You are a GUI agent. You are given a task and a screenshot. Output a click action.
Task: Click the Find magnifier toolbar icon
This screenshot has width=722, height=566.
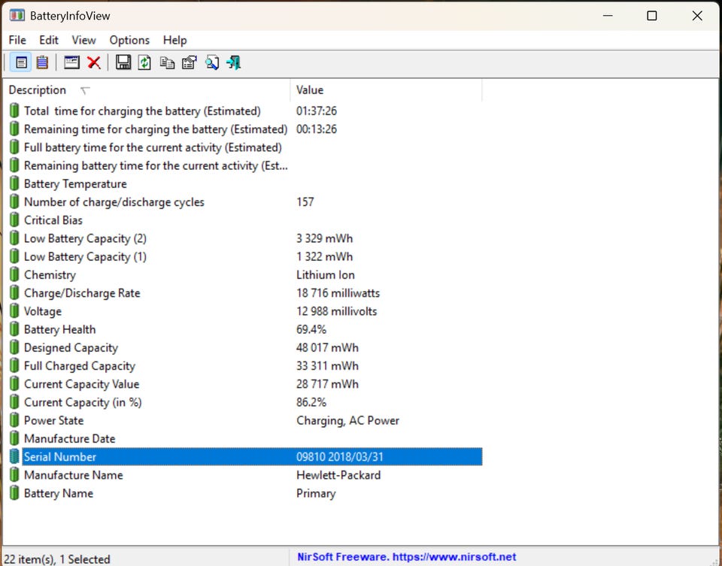pyautogui.click(x=212, y=62)
